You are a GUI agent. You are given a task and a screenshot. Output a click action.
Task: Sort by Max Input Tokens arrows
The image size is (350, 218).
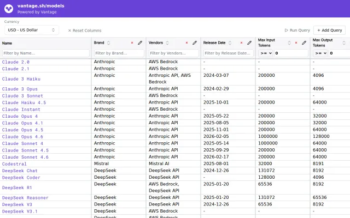tap(289, 43)
